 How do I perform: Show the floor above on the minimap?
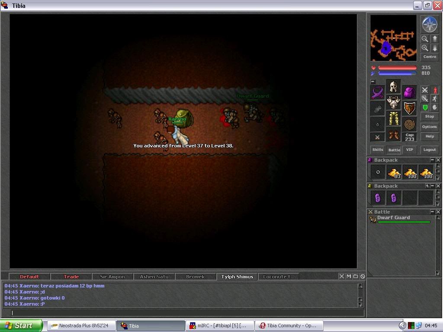point(434,38)
